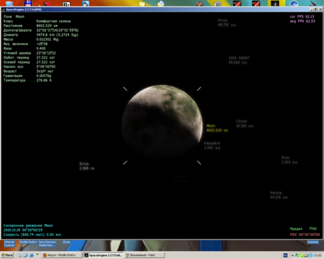Switch to the Paint taskbar button
324x259 pixels.
[145, 255]
